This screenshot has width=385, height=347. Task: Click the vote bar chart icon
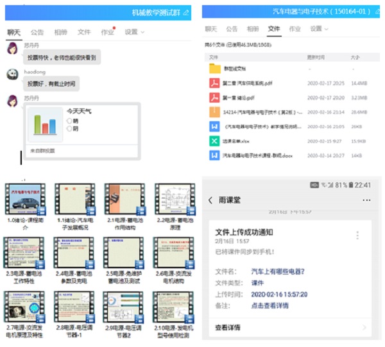(46, 122)
